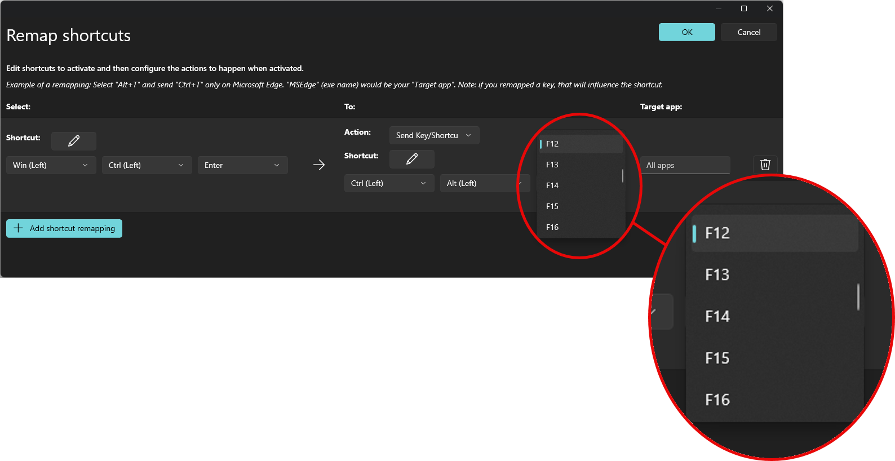
Task: Click the plus icon on Add shortcut remapping
Action: coord(18,228)
